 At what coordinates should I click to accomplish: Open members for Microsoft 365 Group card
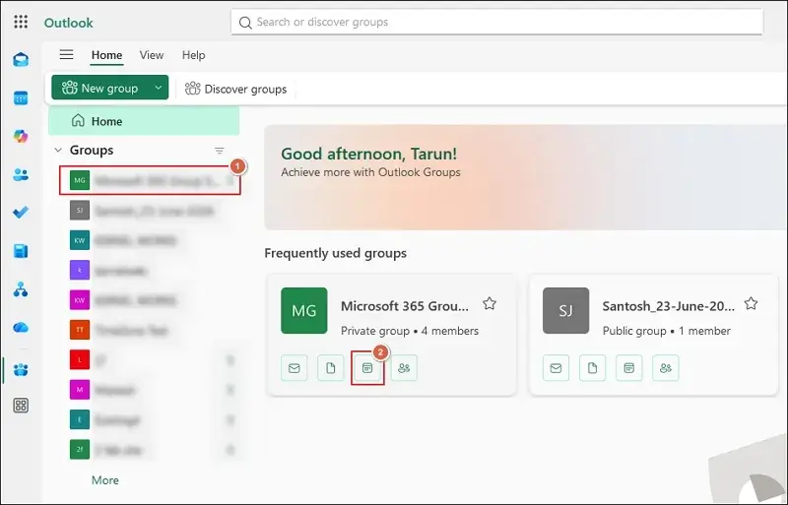click(404, 368)
